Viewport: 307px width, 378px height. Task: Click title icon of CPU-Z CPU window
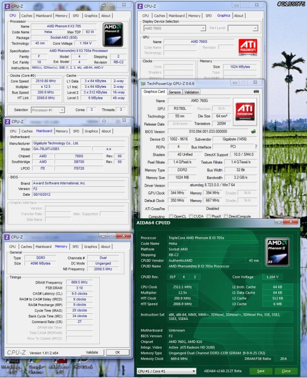(7, 6)
